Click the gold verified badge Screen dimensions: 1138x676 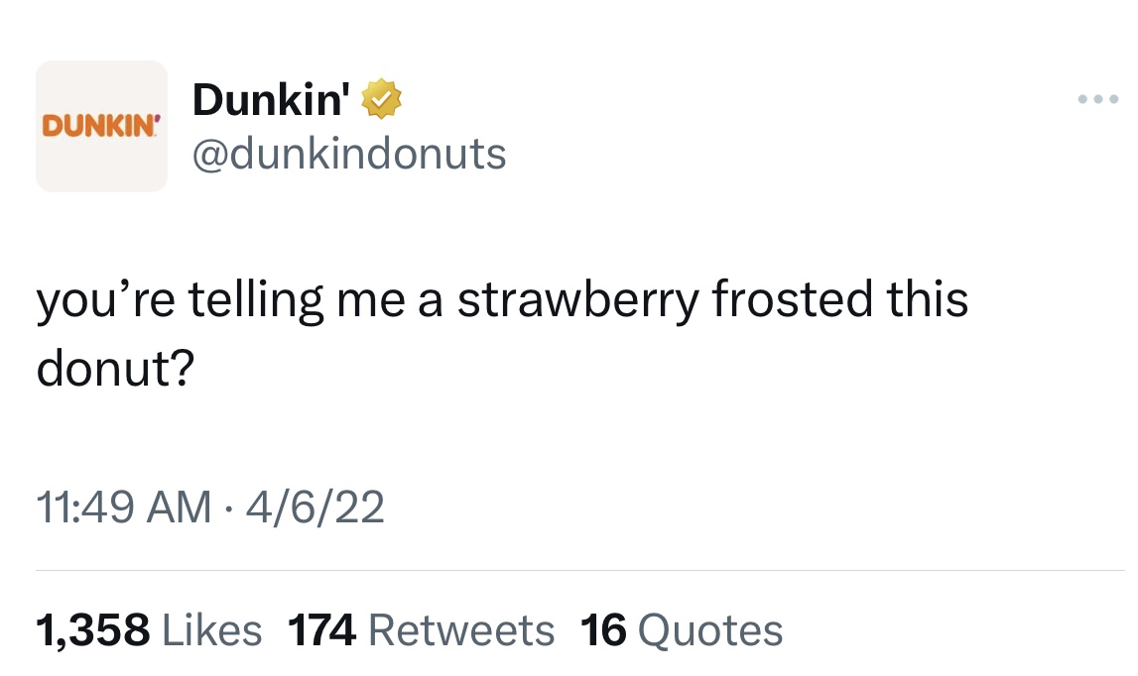(381, 100)
